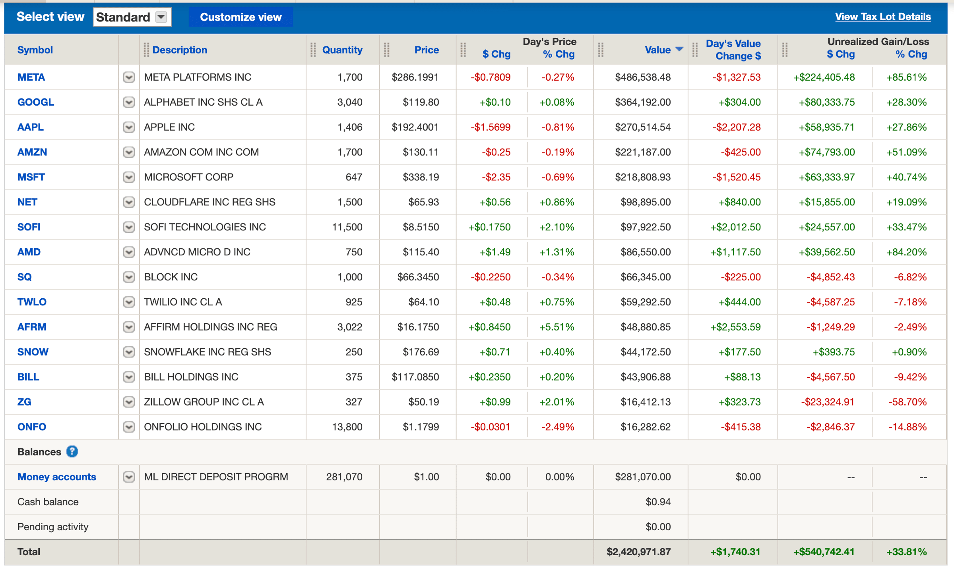Click the drag handle beside Quantity header
Viewport: 954px width, 570px height.
pyautogui.click(x=313, y=50)
